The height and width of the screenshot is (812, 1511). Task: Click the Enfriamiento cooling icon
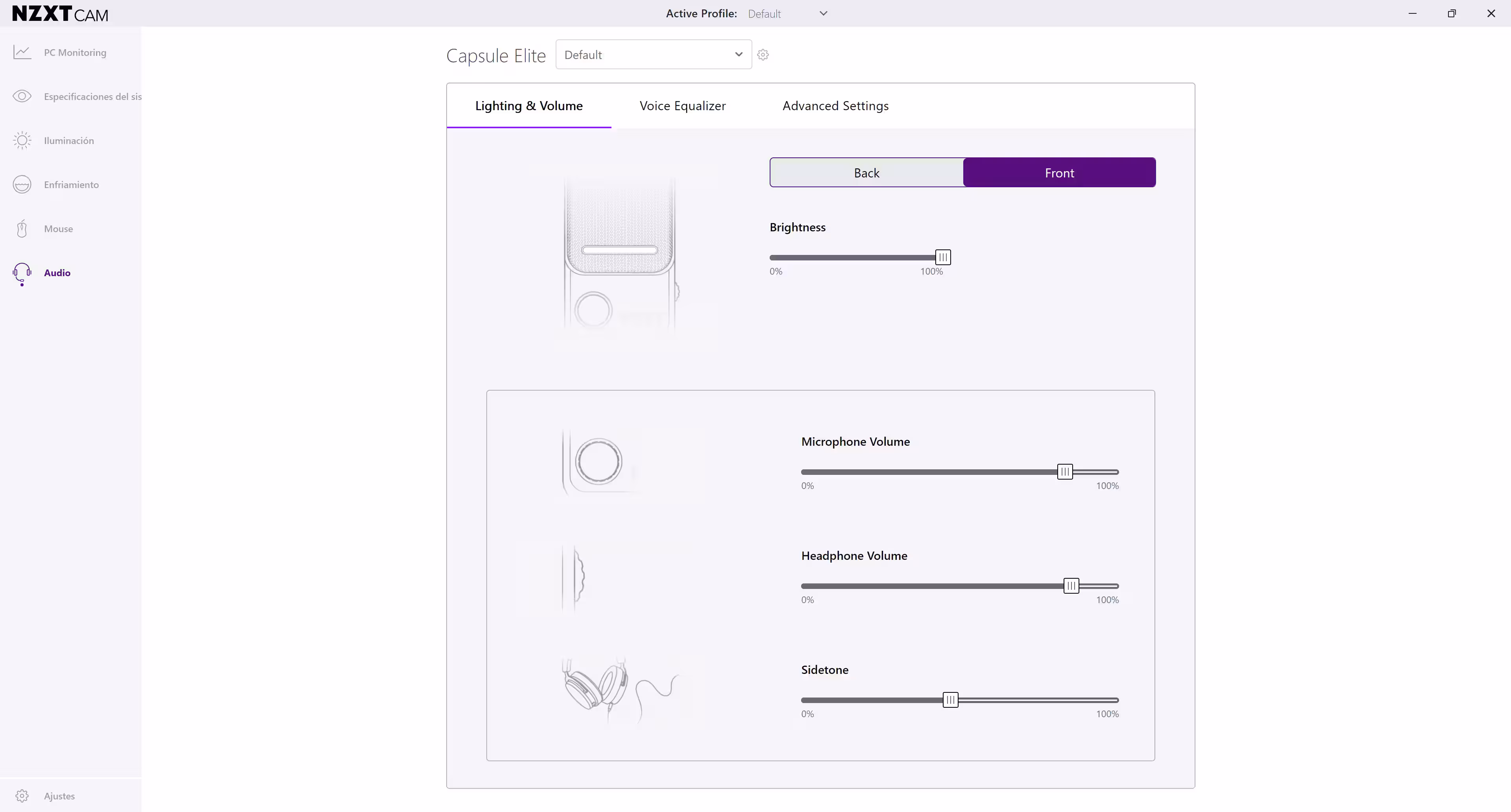22,185
